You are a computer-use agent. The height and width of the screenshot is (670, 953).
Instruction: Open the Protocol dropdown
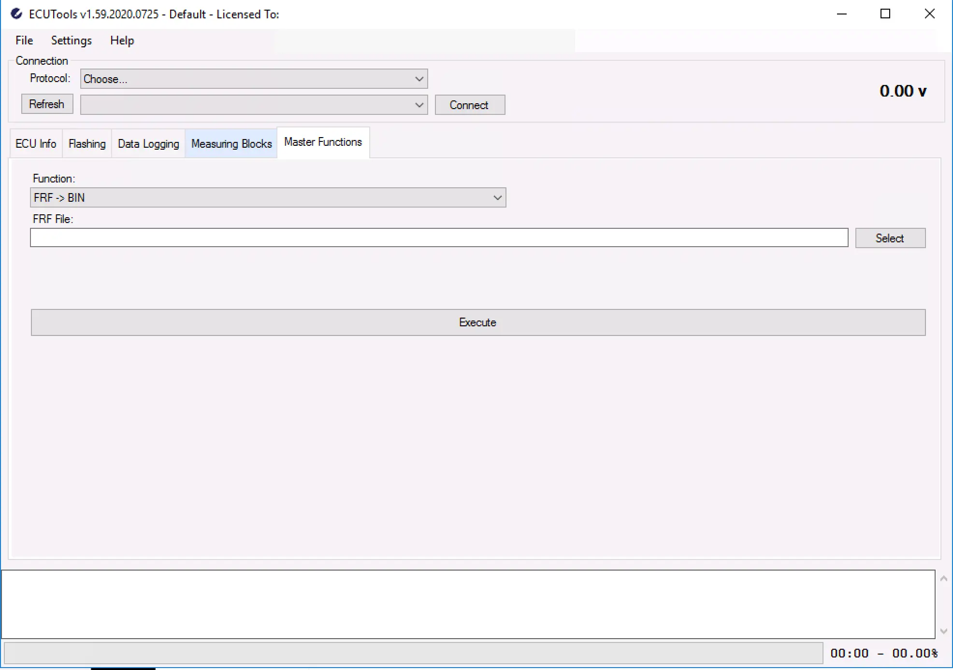click(x=254, y=79)
